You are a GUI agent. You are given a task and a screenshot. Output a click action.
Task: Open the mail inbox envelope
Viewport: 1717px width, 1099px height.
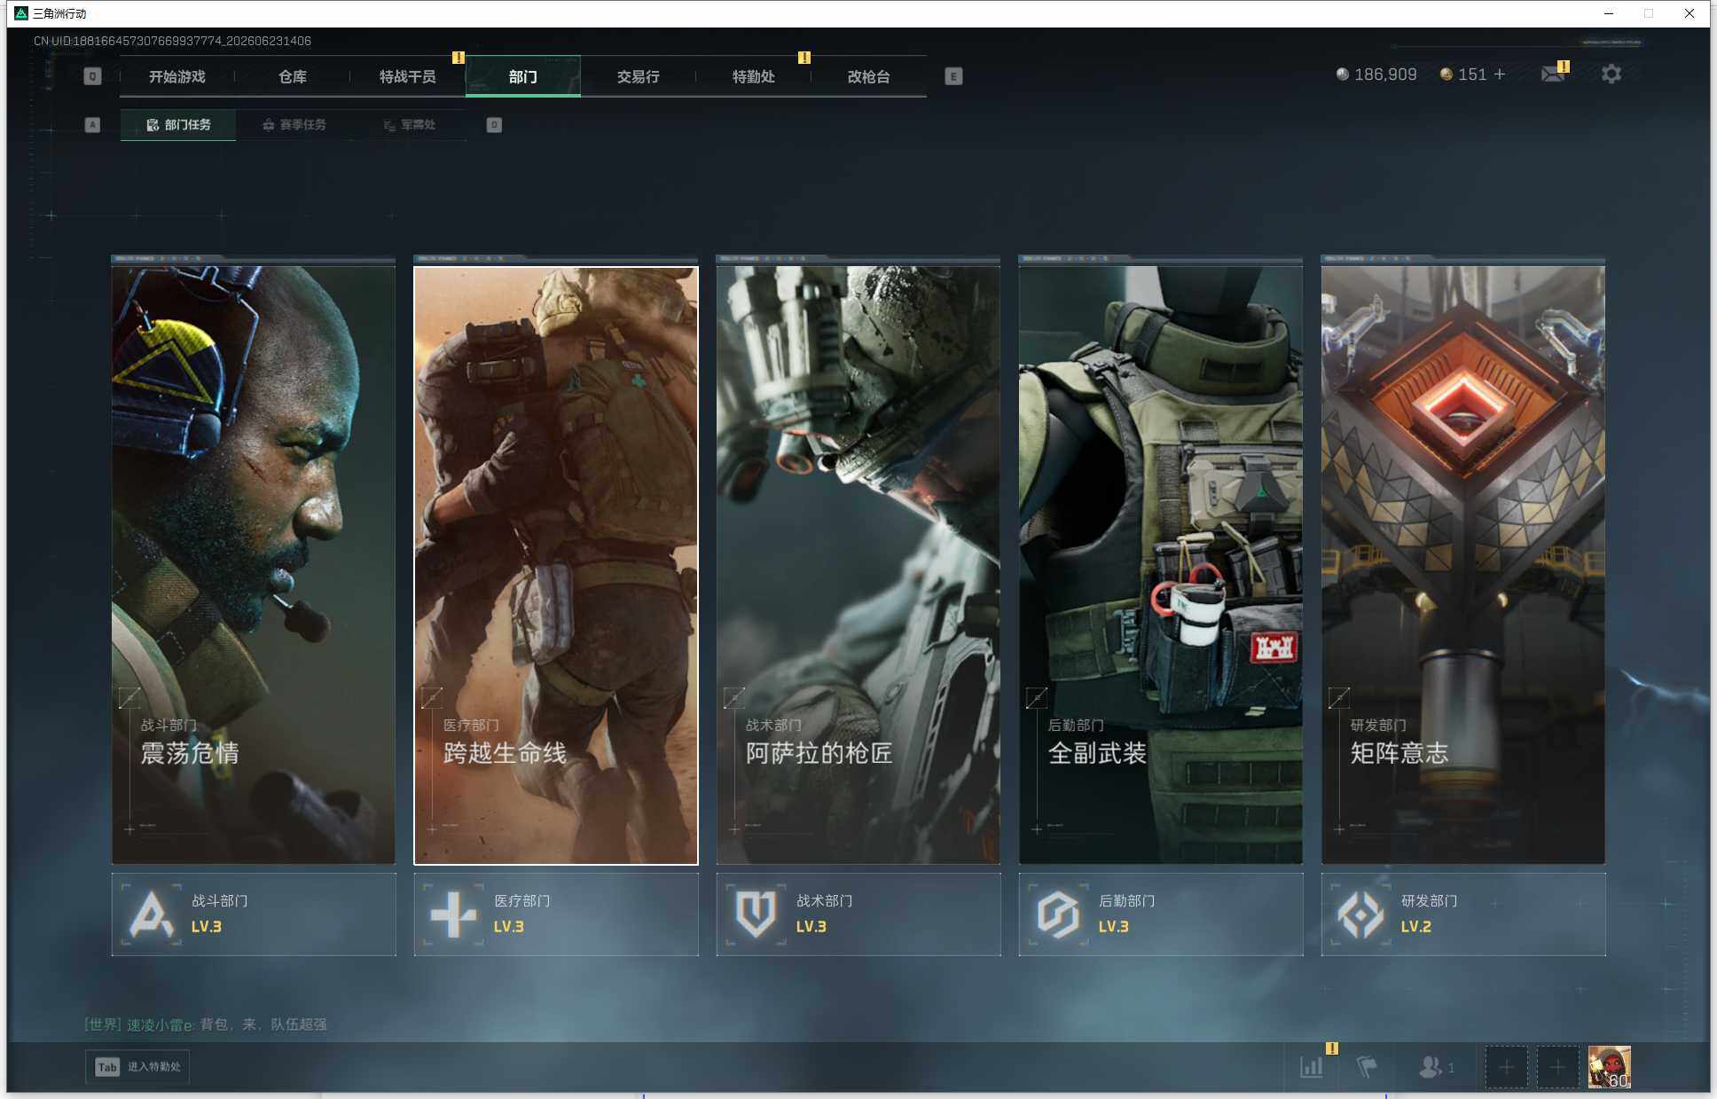tap(1553, 75)
